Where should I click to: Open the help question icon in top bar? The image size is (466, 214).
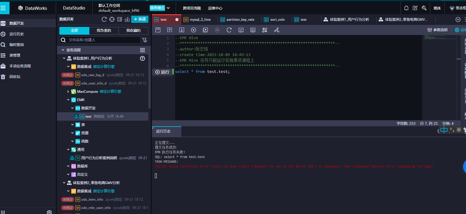[415, 8]
